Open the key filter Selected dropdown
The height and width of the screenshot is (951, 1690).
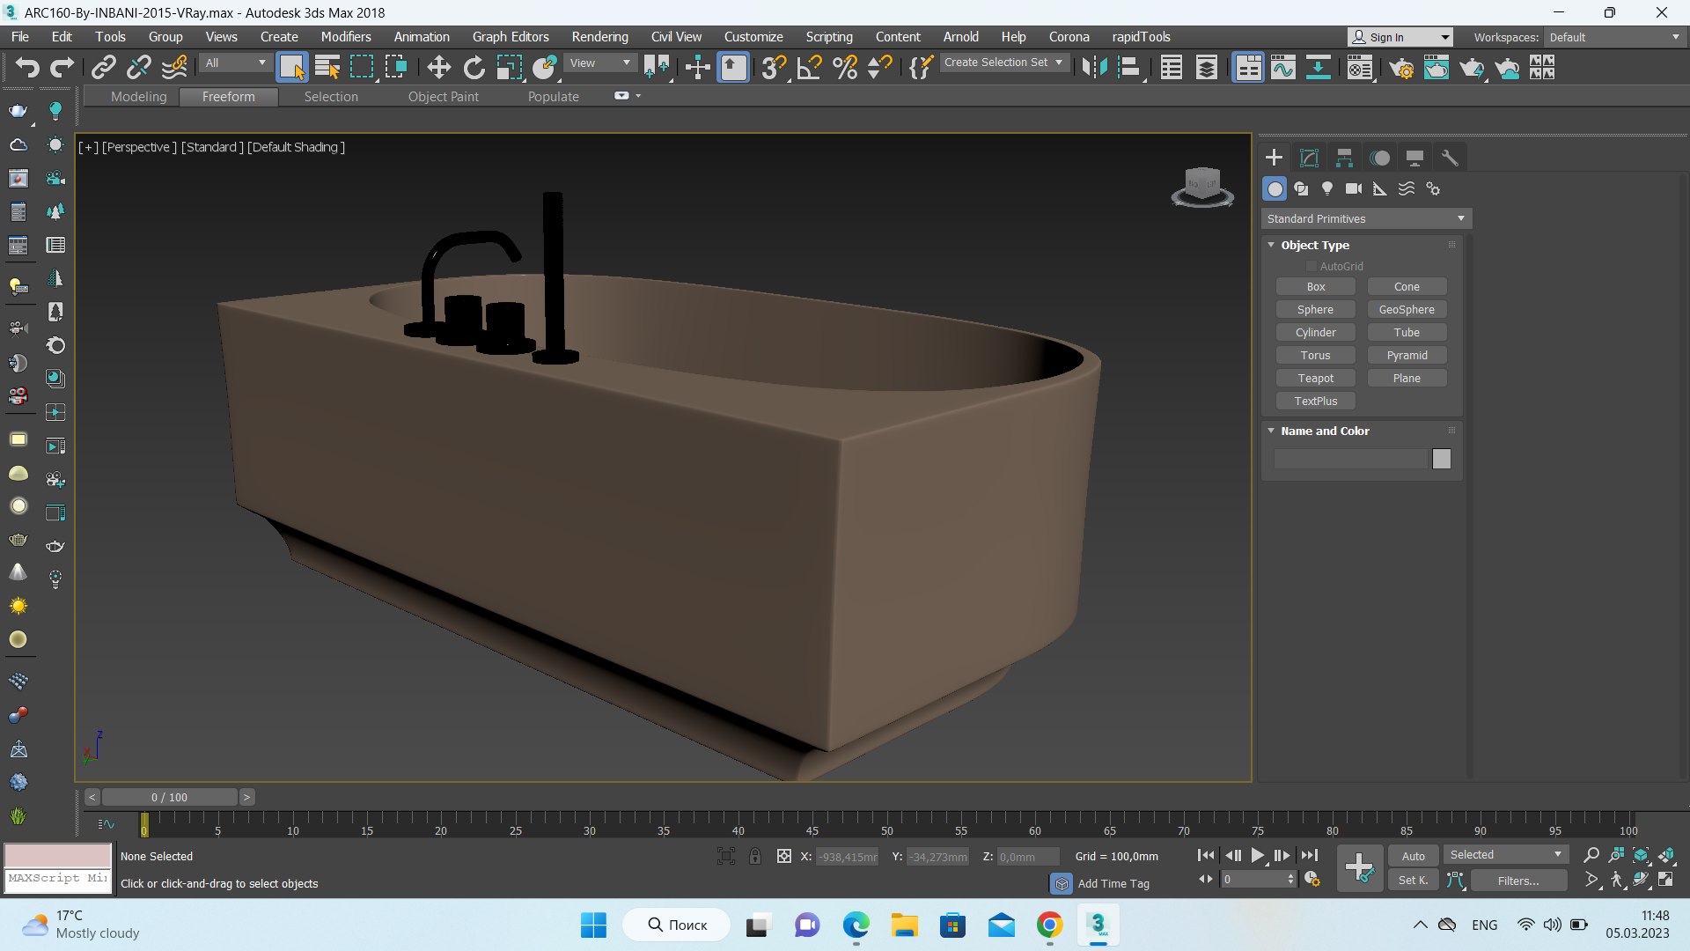tap(1505, 855)
